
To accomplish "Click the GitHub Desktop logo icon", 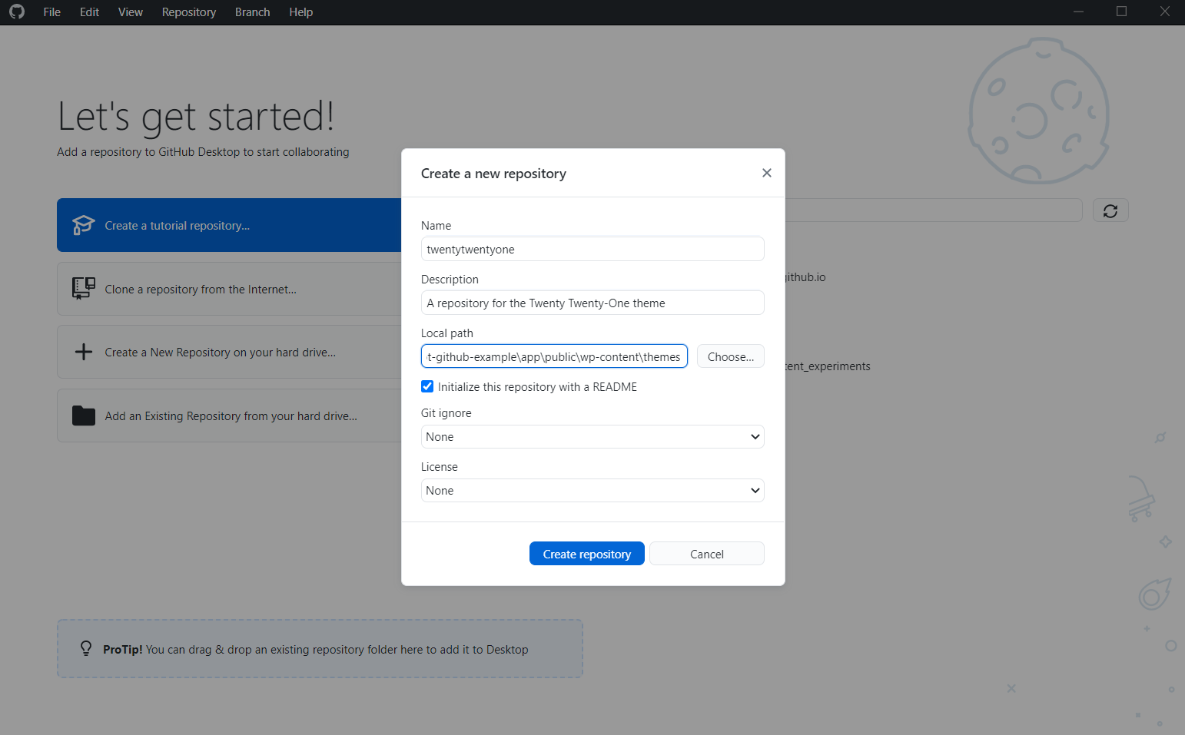I will pyautogui.click(x=17, y=12).
